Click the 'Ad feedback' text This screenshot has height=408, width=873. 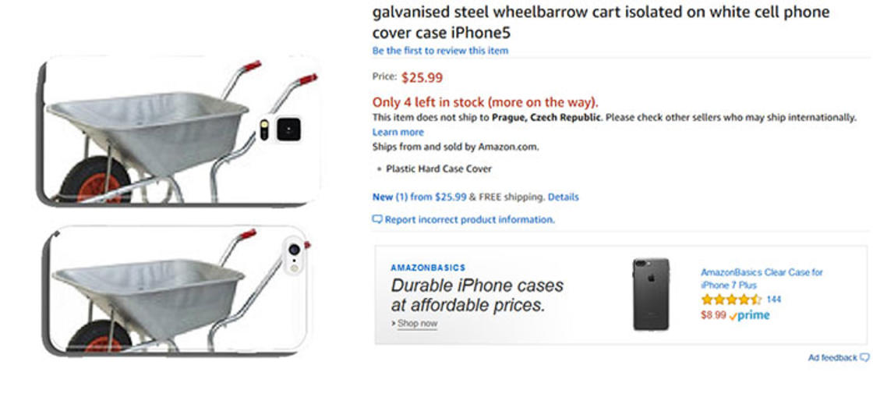[x=832, y=357]
